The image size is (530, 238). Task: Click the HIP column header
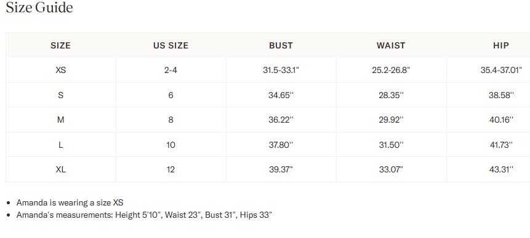[x=501, y=45]
